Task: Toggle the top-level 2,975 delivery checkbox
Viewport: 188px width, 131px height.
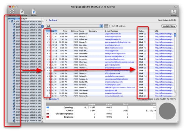Action: tap(12, 21)
